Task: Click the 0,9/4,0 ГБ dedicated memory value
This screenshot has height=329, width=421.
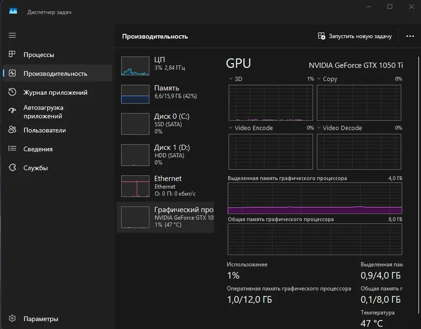Action: tap(380, 275)
